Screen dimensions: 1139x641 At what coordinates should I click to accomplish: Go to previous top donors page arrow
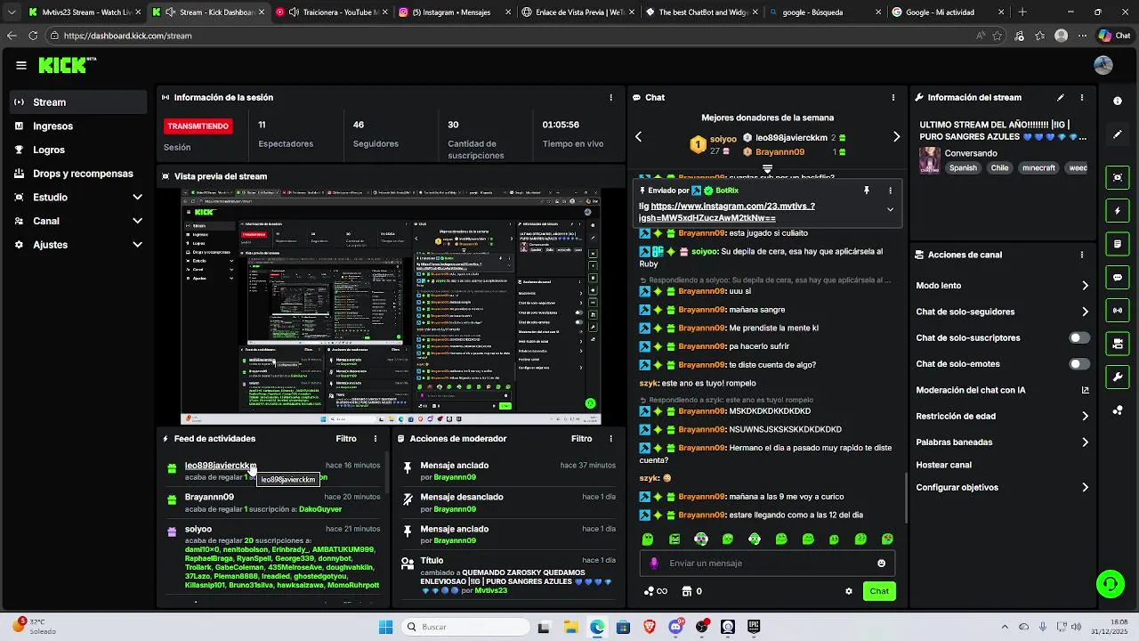click(x=638, y=137)
